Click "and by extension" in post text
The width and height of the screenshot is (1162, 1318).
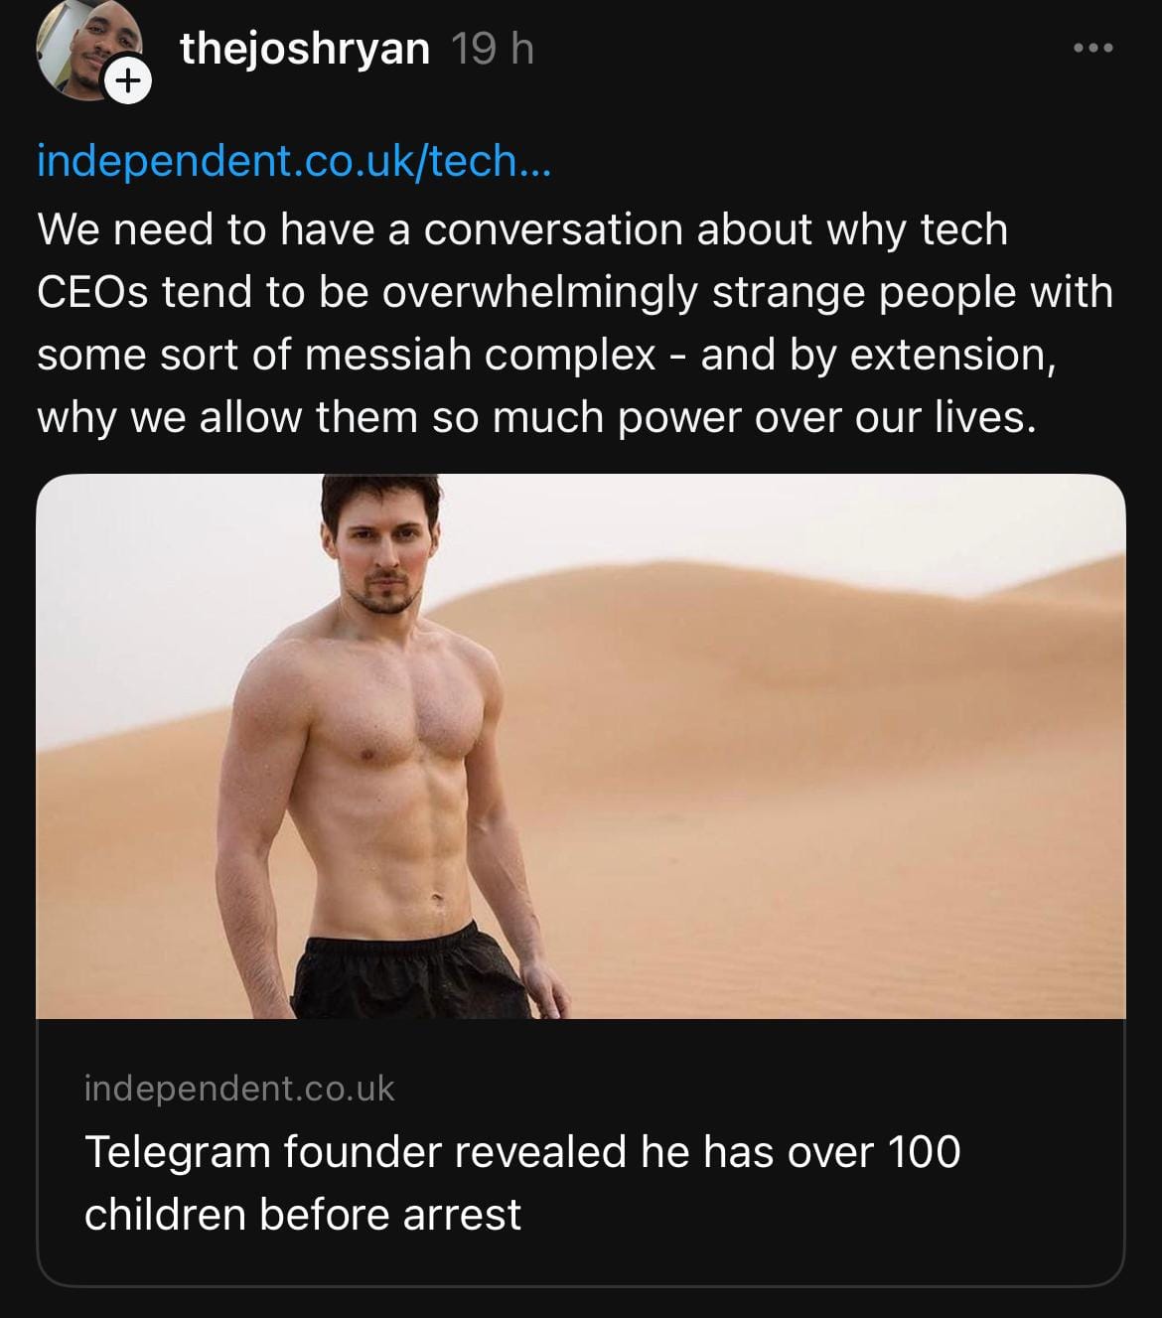coord(878,356)
